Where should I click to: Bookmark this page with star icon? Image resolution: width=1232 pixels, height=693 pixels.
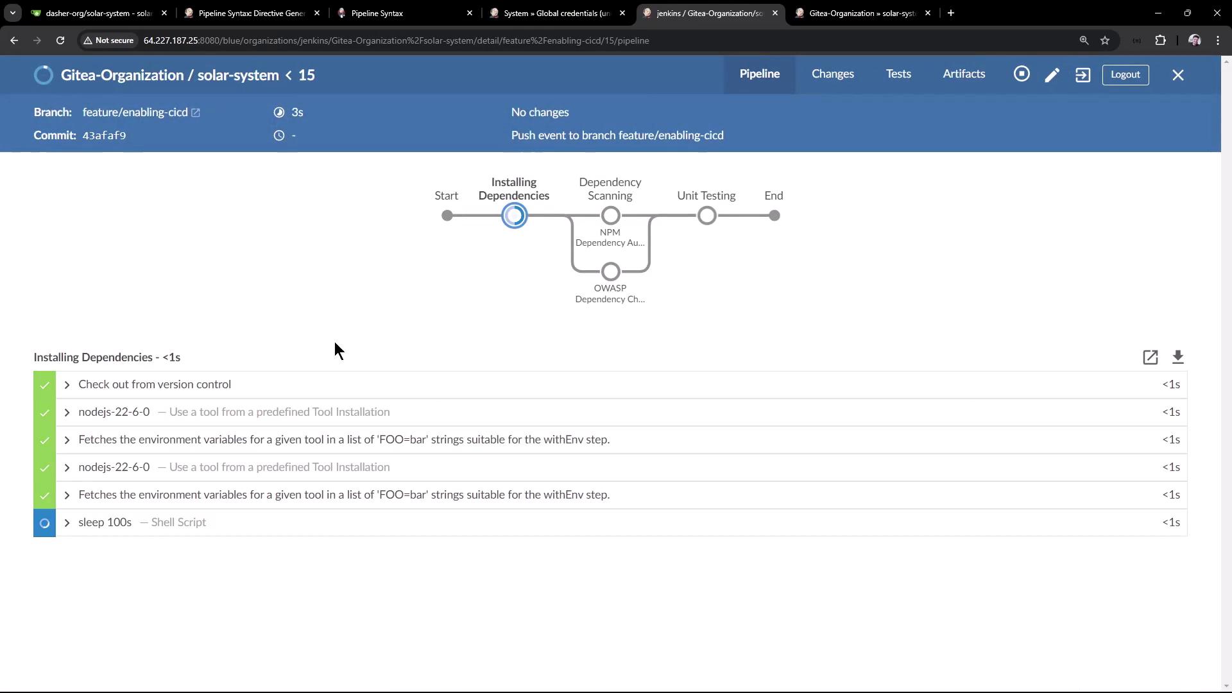click(1105, 40)
